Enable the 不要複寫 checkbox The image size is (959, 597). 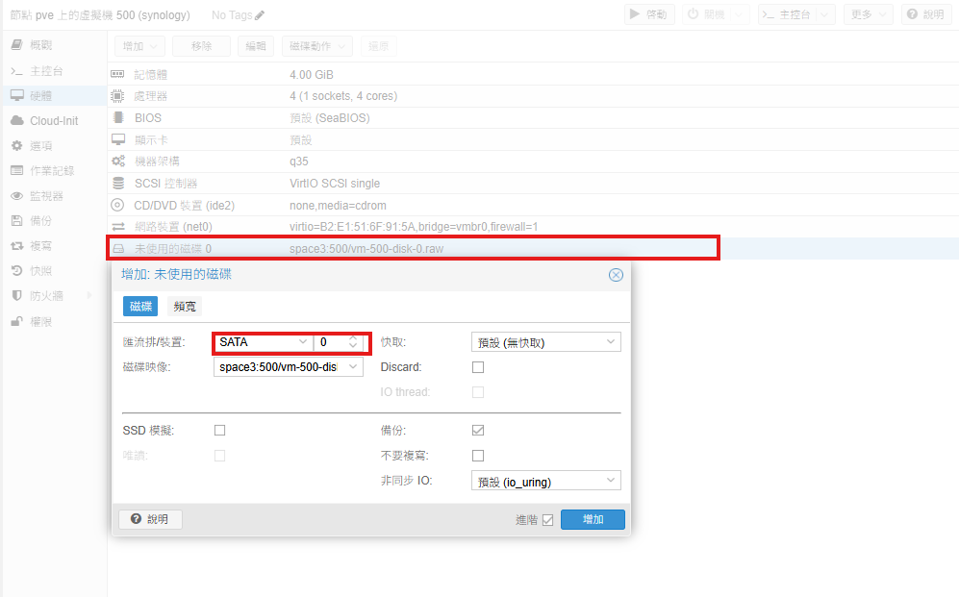click(x=478, y=456)
